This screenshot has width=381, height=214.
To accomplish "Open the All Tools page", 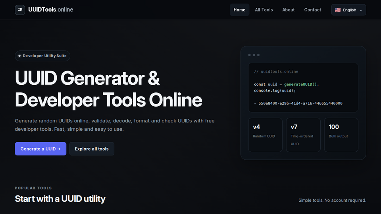I will click(x=264, y=10).
